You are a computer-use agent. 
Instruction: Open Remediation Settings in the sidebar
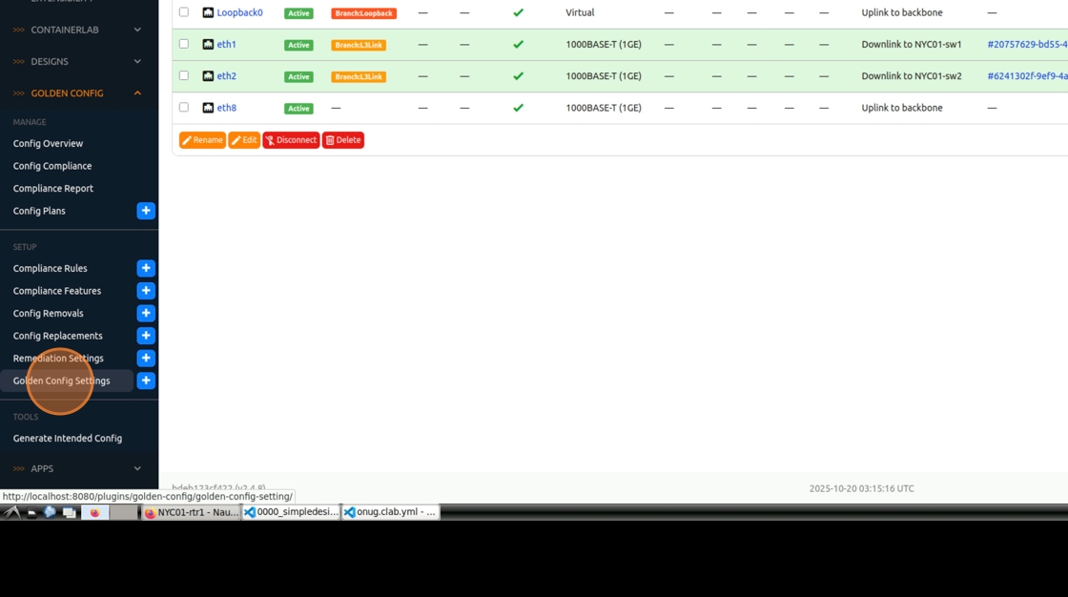(58, 358)
